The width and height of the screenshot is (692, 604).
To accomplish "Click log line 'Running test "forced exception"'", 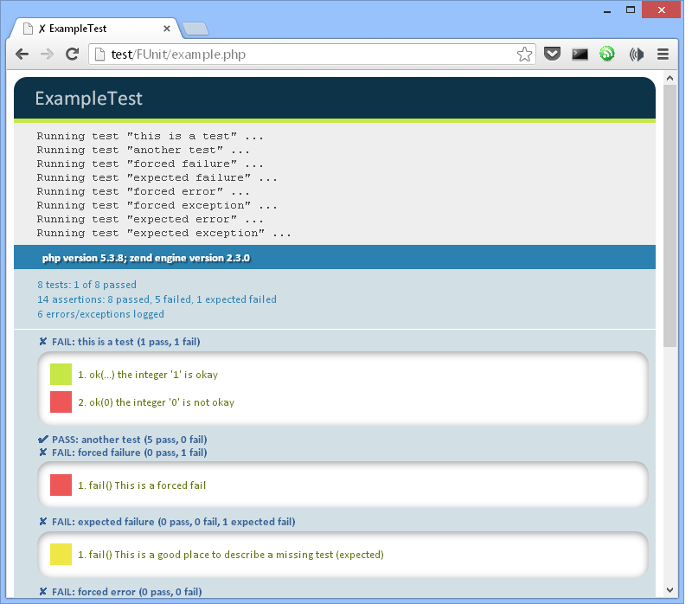I will click(x=157, y=205).
